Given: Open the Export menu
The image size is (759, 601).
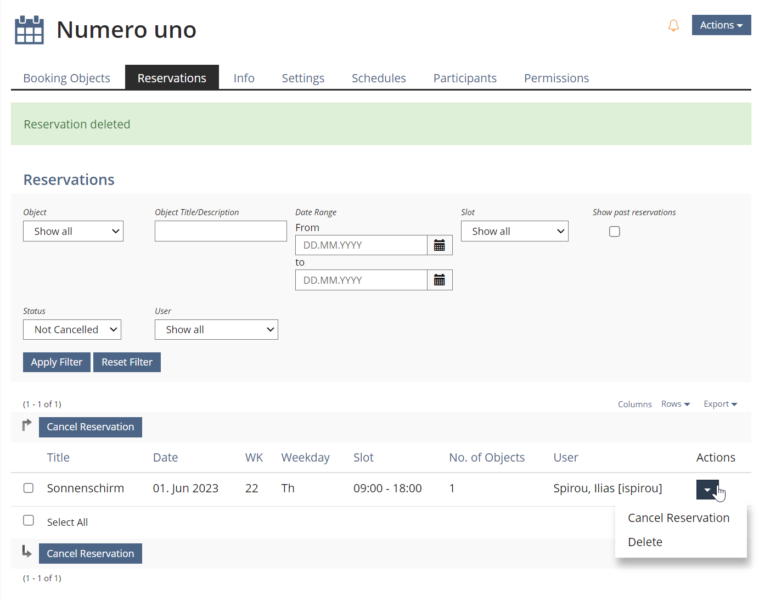Looking at the screenshot, I should [720, 404].
